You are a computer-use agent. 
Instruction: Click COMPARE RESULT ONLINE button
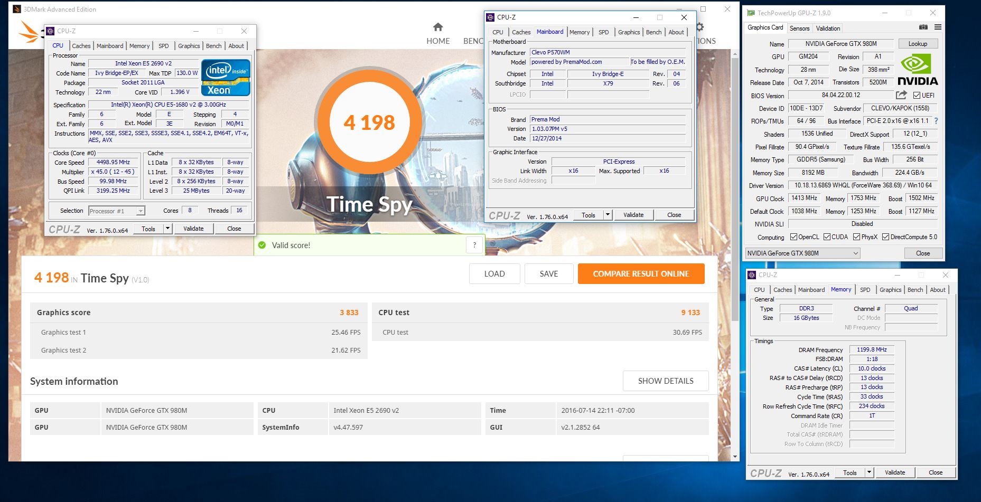(641, 273)
